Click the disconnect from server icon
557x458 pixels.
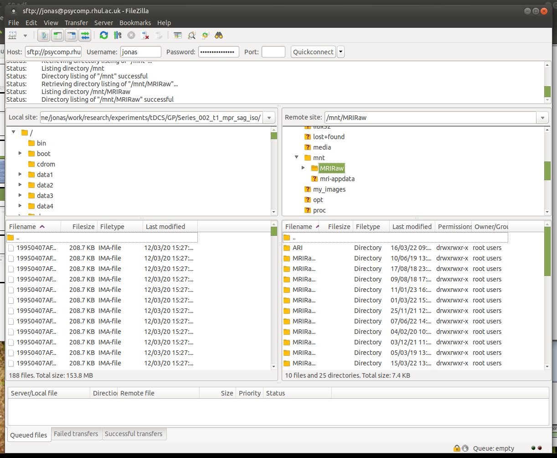[x=145, y=35]
